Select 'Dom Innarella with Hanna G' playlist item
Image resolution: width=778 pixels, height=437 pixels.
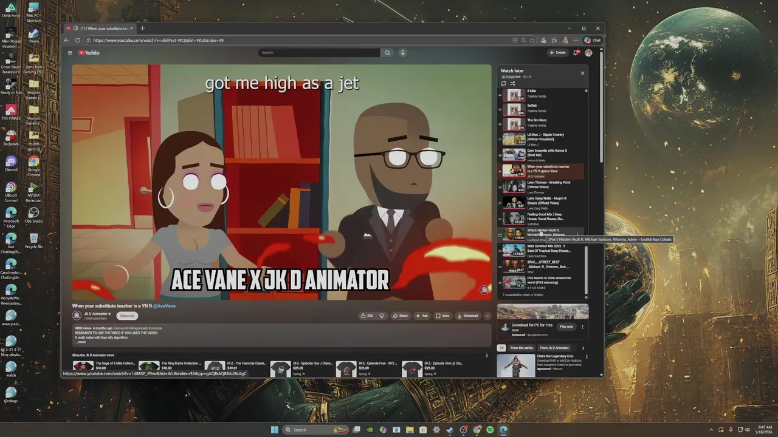pyautogui.click(x=542, y=155)
